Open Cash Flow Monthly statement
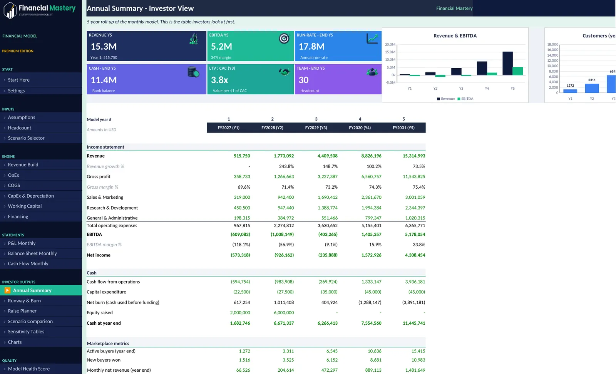Viewport: 616px width, 374px height. coord(41,264)
